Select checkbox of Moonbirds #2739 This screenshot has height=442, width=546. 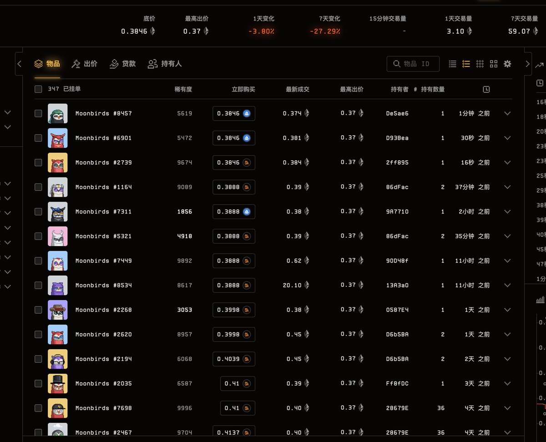coord(38,163)
